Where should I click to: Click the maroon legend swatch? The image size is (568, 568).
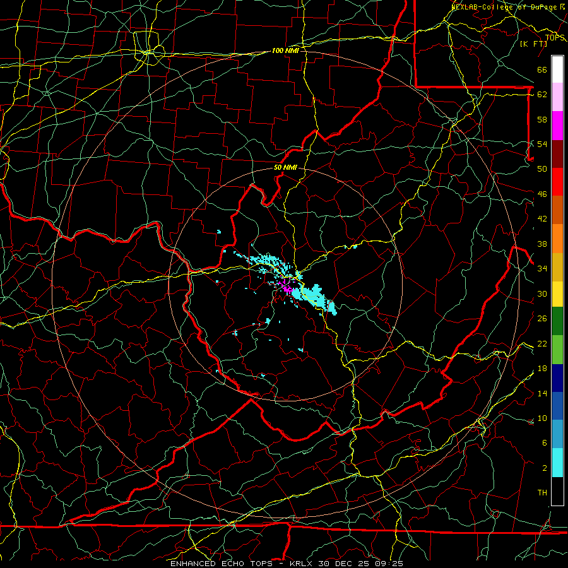tap(557, 154)
